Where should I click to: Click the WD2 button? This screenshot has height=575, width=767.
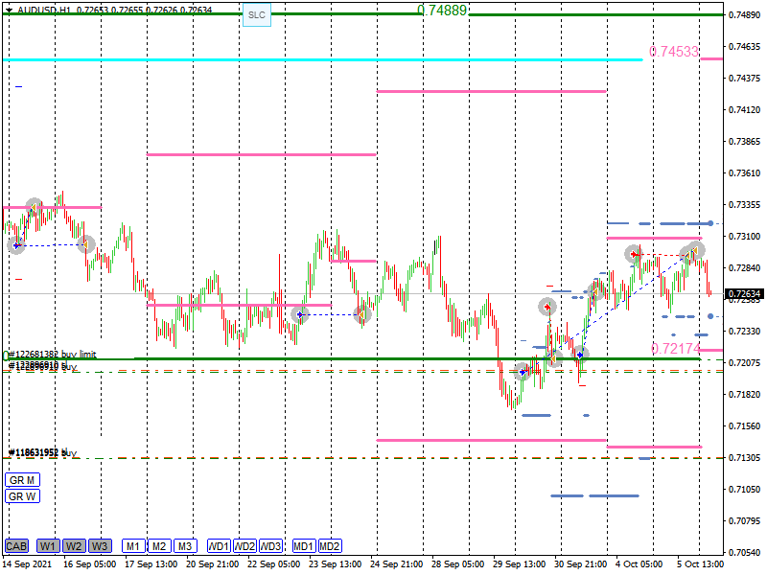tap(244, 546)
